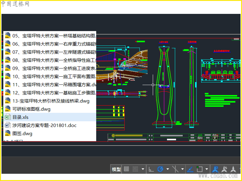The width and height of the screenshot is (242, 181).
Task: Toggle snap mode dotted grid icon
Action: [136, 169]
